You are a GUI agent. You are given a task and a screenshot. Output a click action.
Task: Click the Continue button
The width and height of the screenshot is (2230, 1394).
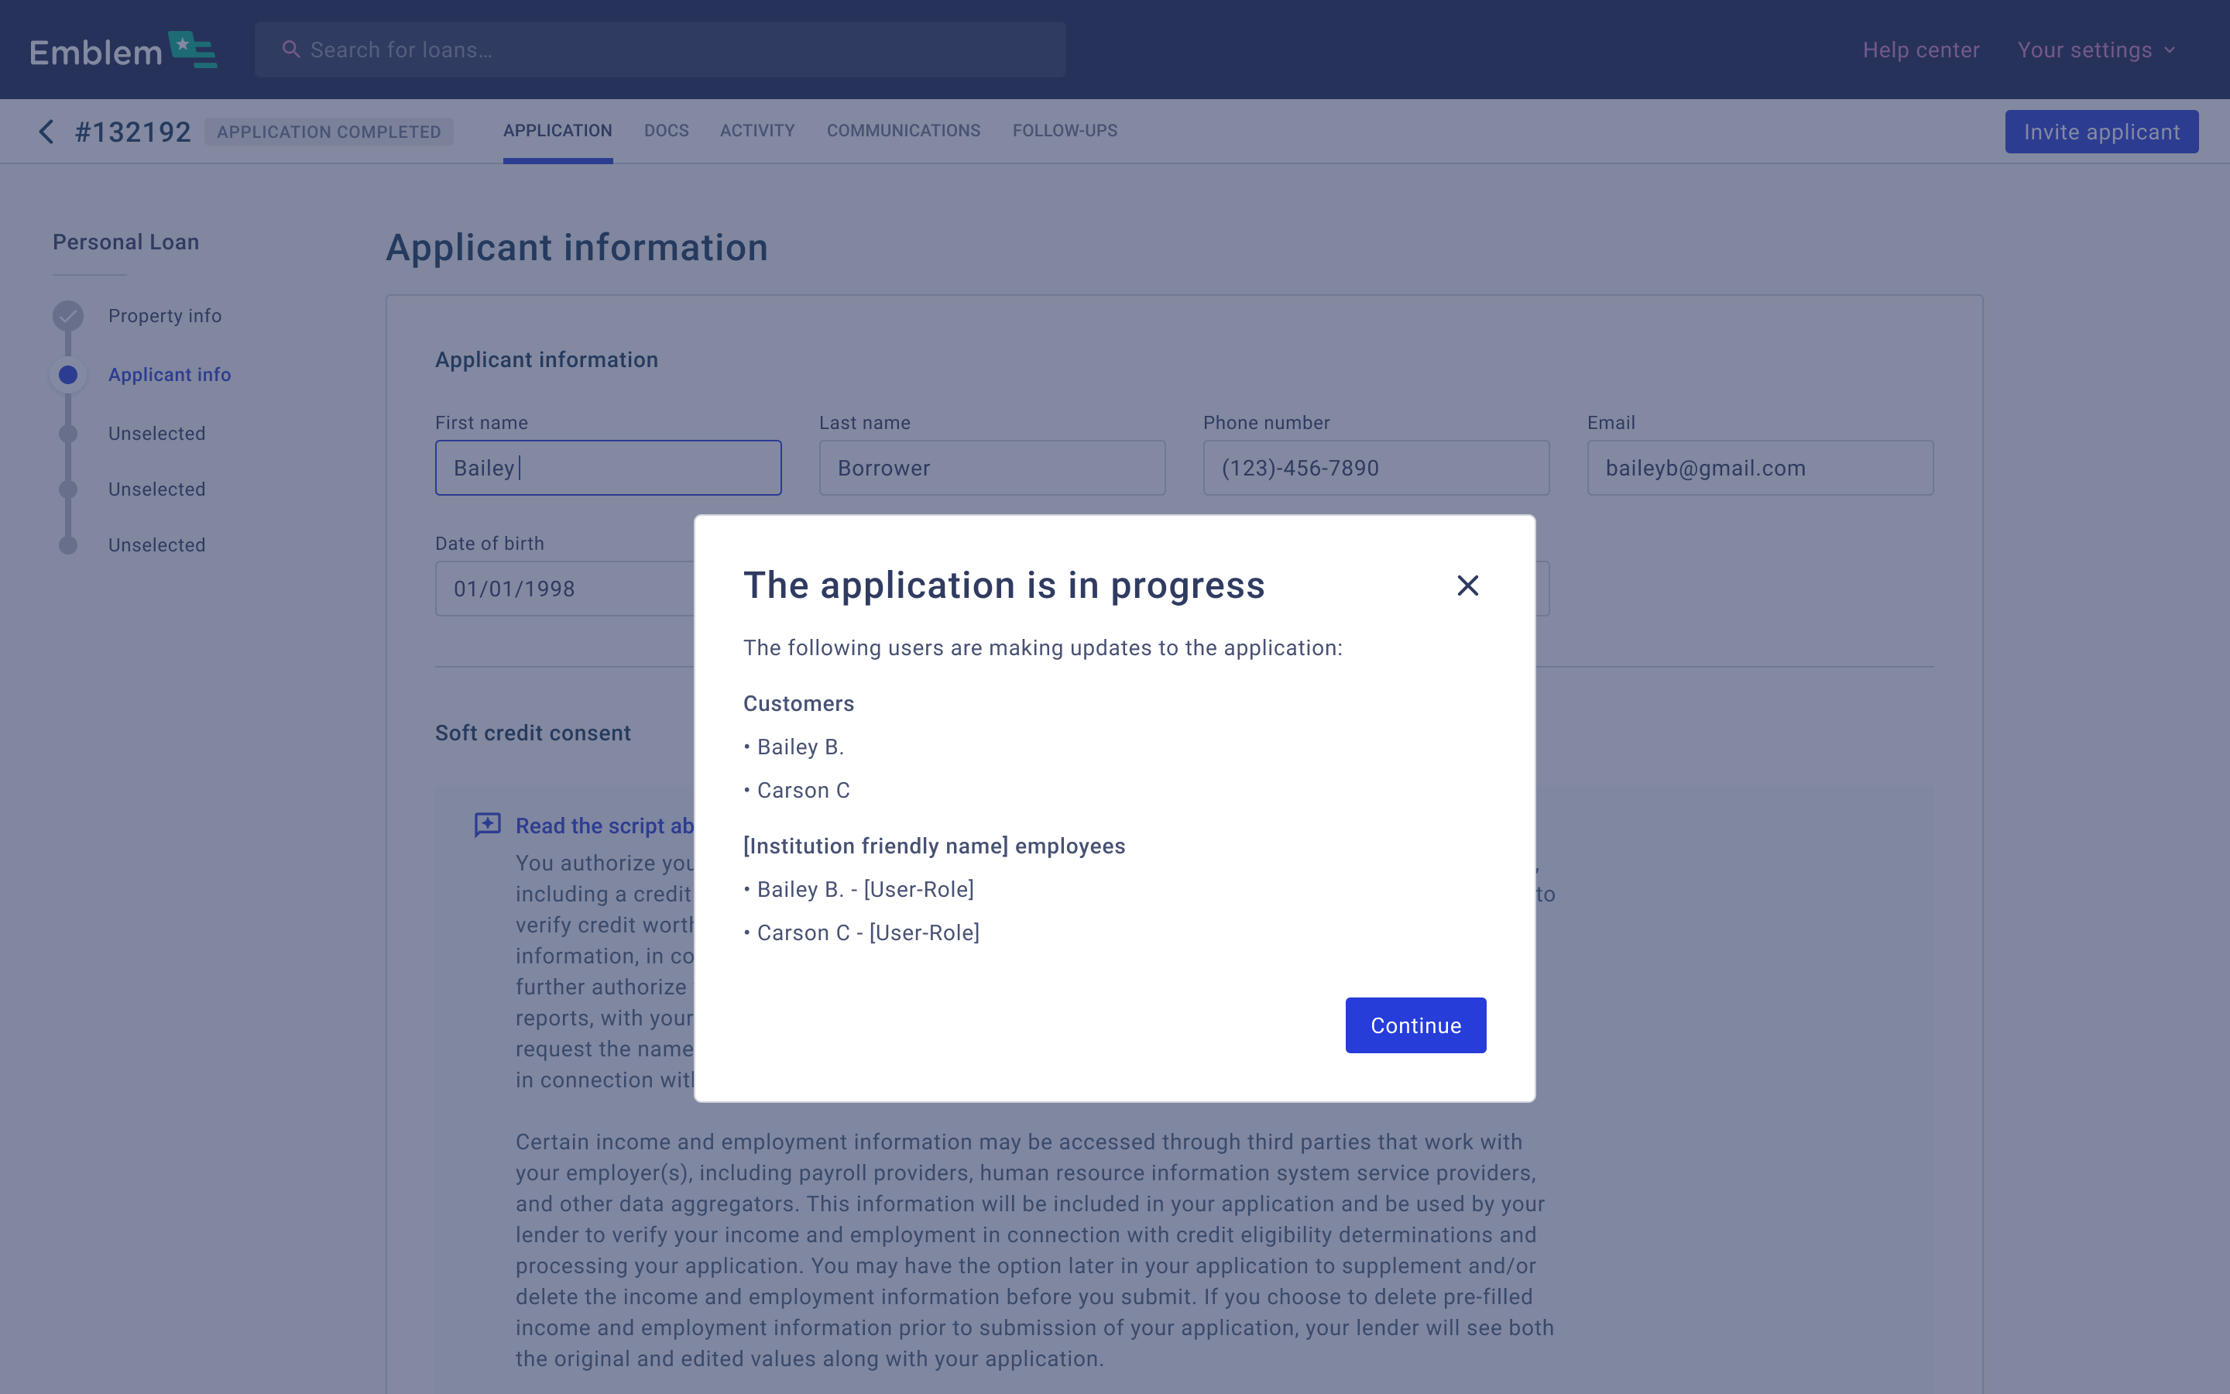click(x=1415, y=1025)
